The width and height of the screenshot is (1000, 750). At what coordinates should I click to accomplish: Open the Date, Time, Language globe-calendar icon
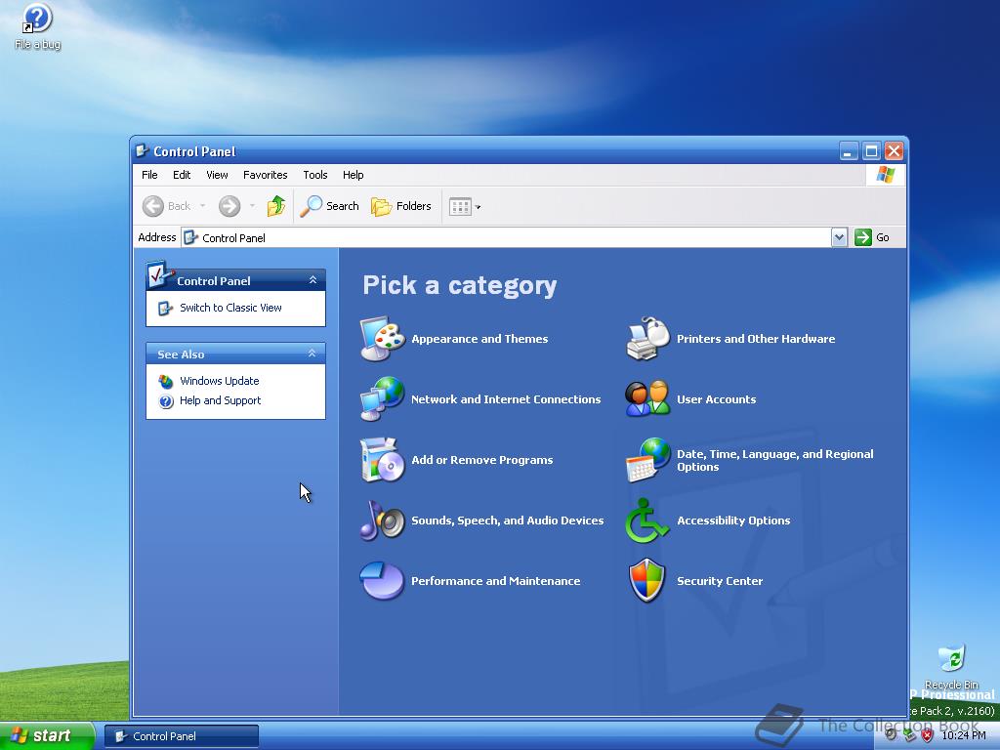(647, 460)
